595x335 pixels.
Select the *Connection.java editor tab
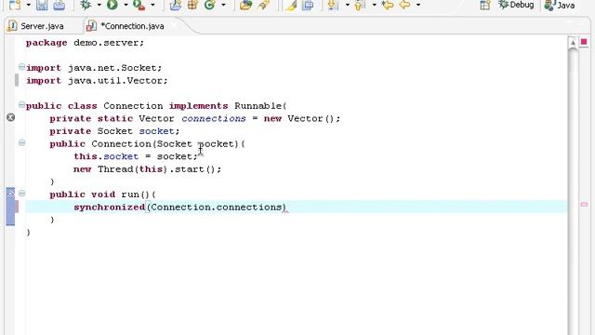tap(126, 26)
